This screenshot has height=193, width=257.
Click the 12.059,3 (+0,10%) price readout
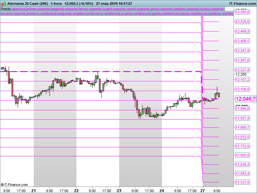pyautogui.click(x=79, y=4)
